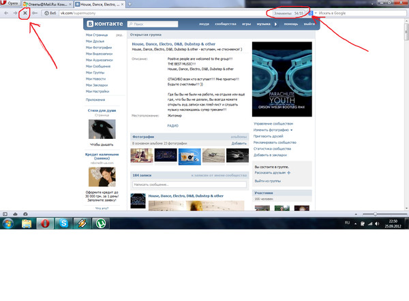Open Мои Аудиозаписи in sidebar
Screen dimensions: 409x301
coord(99,60)
